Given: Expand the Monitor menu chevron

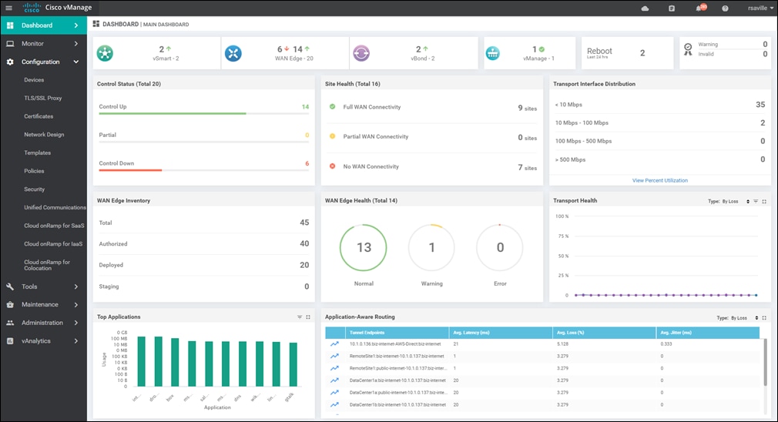Looking at the screenshot, I should [x=76, y=44].
